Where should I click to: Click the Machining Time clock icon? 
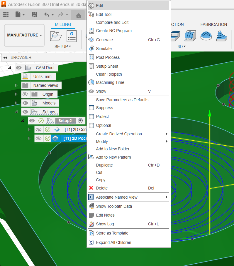coord(91,82)
